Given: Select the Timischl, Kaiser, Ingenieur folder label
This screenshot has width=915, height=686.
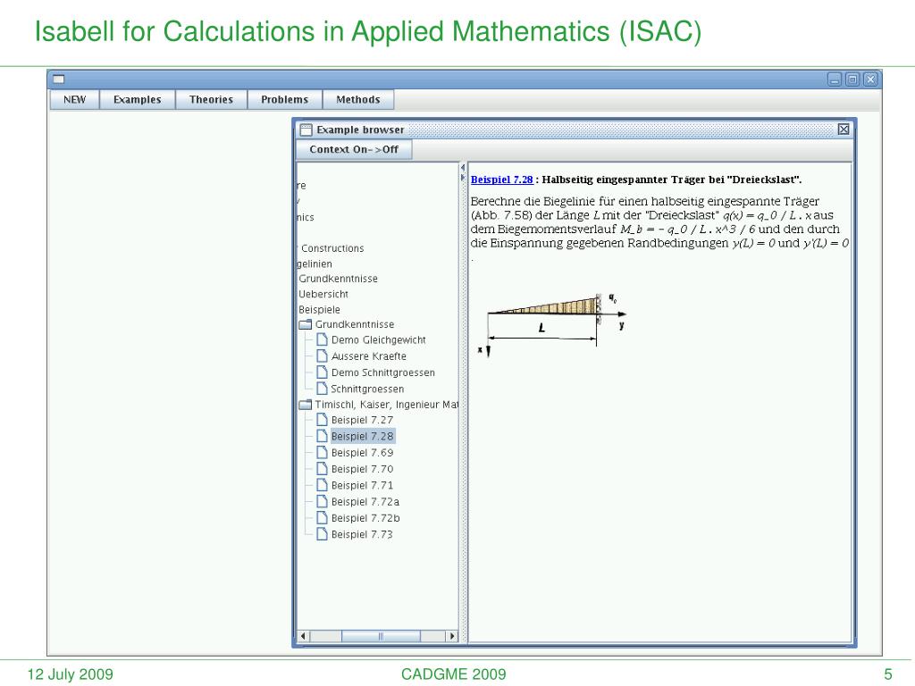Looking at the screenshot, I should pyautogui.click(x=387, y=405).
